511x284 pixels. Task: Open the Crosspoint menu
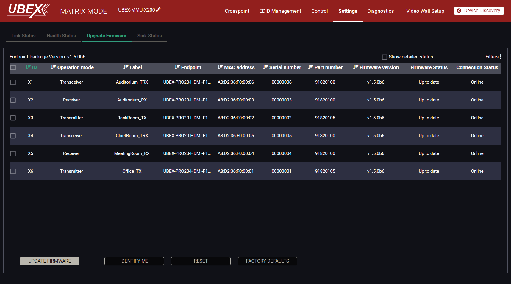237,11
